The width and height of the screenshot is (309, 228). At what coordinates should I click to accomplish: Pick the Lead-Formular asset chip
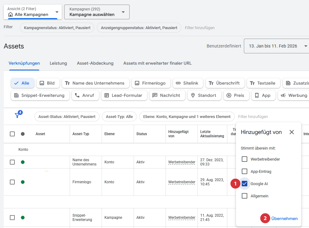(x=124, y=95)
